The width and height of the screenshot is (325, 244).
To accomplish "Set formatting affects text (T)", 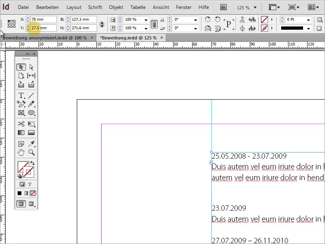I will pos(30,184).
